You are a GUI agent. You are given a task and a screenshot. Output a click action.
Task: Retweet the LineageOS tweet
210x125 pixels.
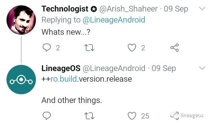tap(89, 116)
